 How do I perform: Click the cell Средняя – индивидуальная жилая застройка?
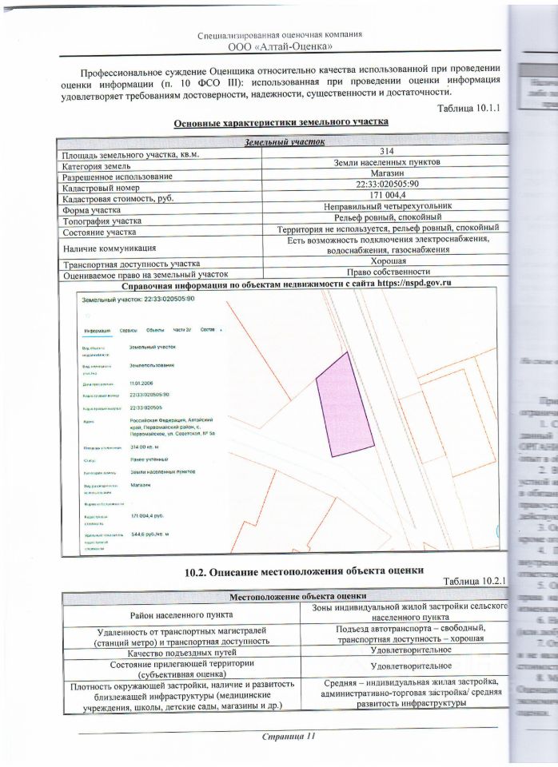(x=411, y=693)
